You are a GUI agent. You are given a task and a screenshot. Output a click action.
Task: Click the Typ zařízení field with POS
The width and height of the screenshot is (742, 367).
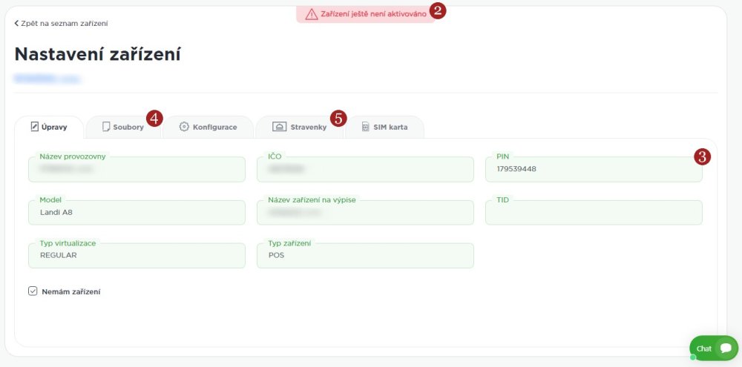coord(365,256)
